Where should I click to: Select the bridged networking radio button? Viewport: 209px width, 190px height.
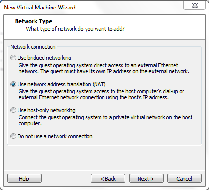click(13, 58)
